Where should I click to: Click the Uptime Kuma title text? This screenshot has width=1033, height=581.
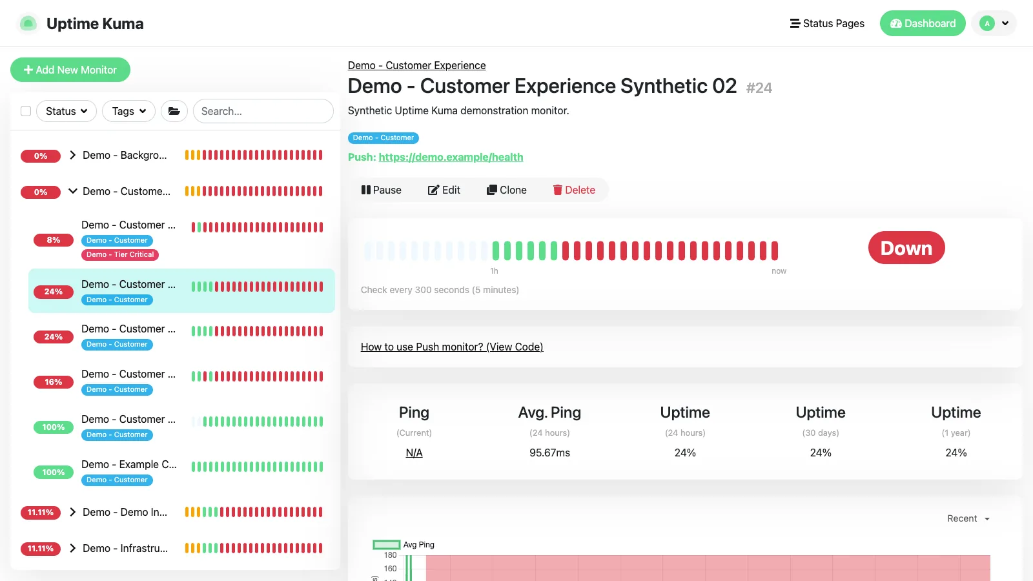(x=95, y=24)
